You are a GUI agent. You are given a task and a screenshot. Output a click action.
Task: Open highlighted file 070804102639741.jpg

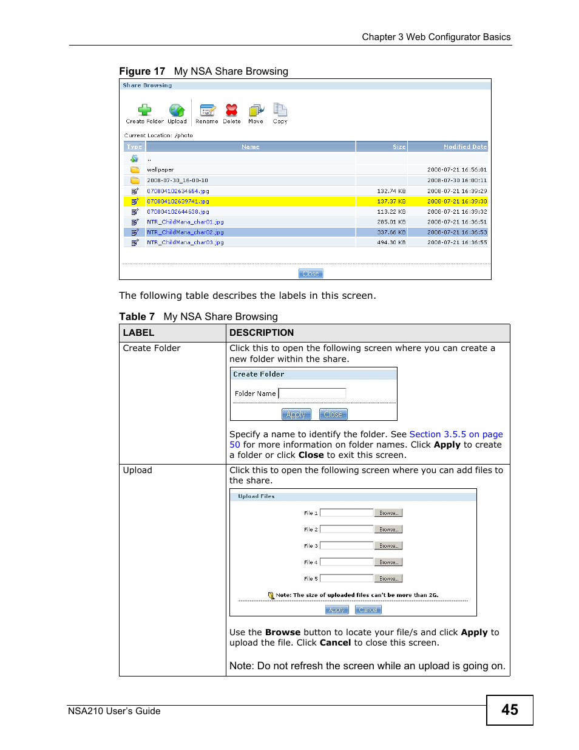178,202
